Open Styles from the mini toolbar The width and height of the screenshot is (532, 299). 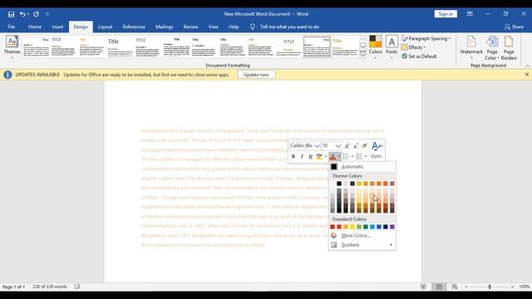(x=376, y=150)
